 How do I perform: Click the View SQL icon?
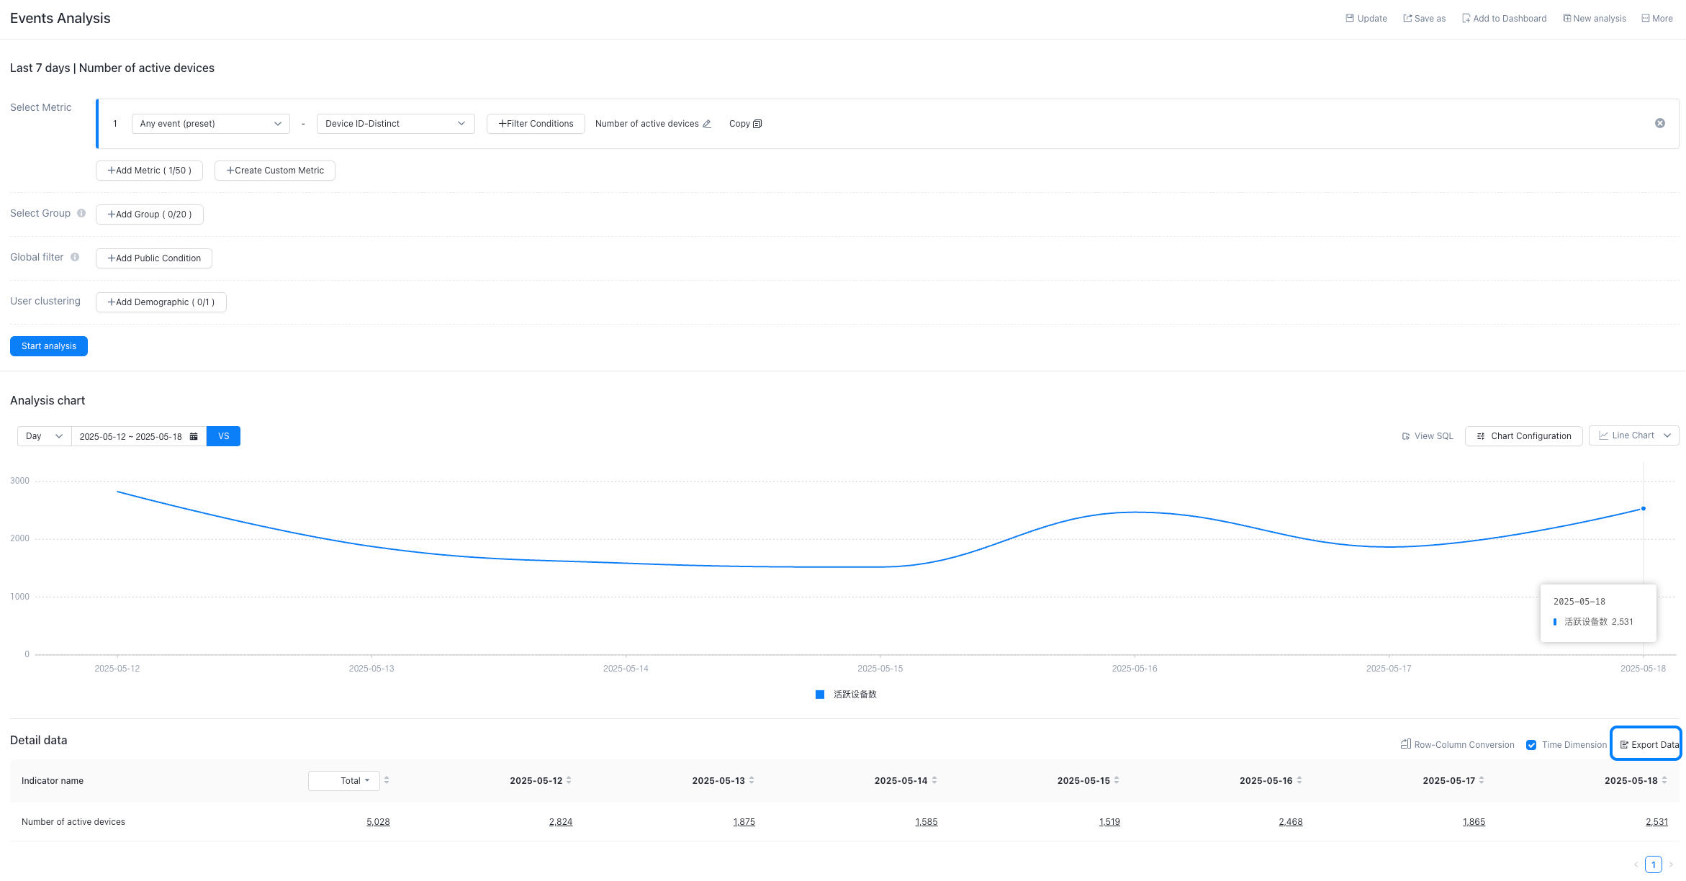coord(1405,436)
